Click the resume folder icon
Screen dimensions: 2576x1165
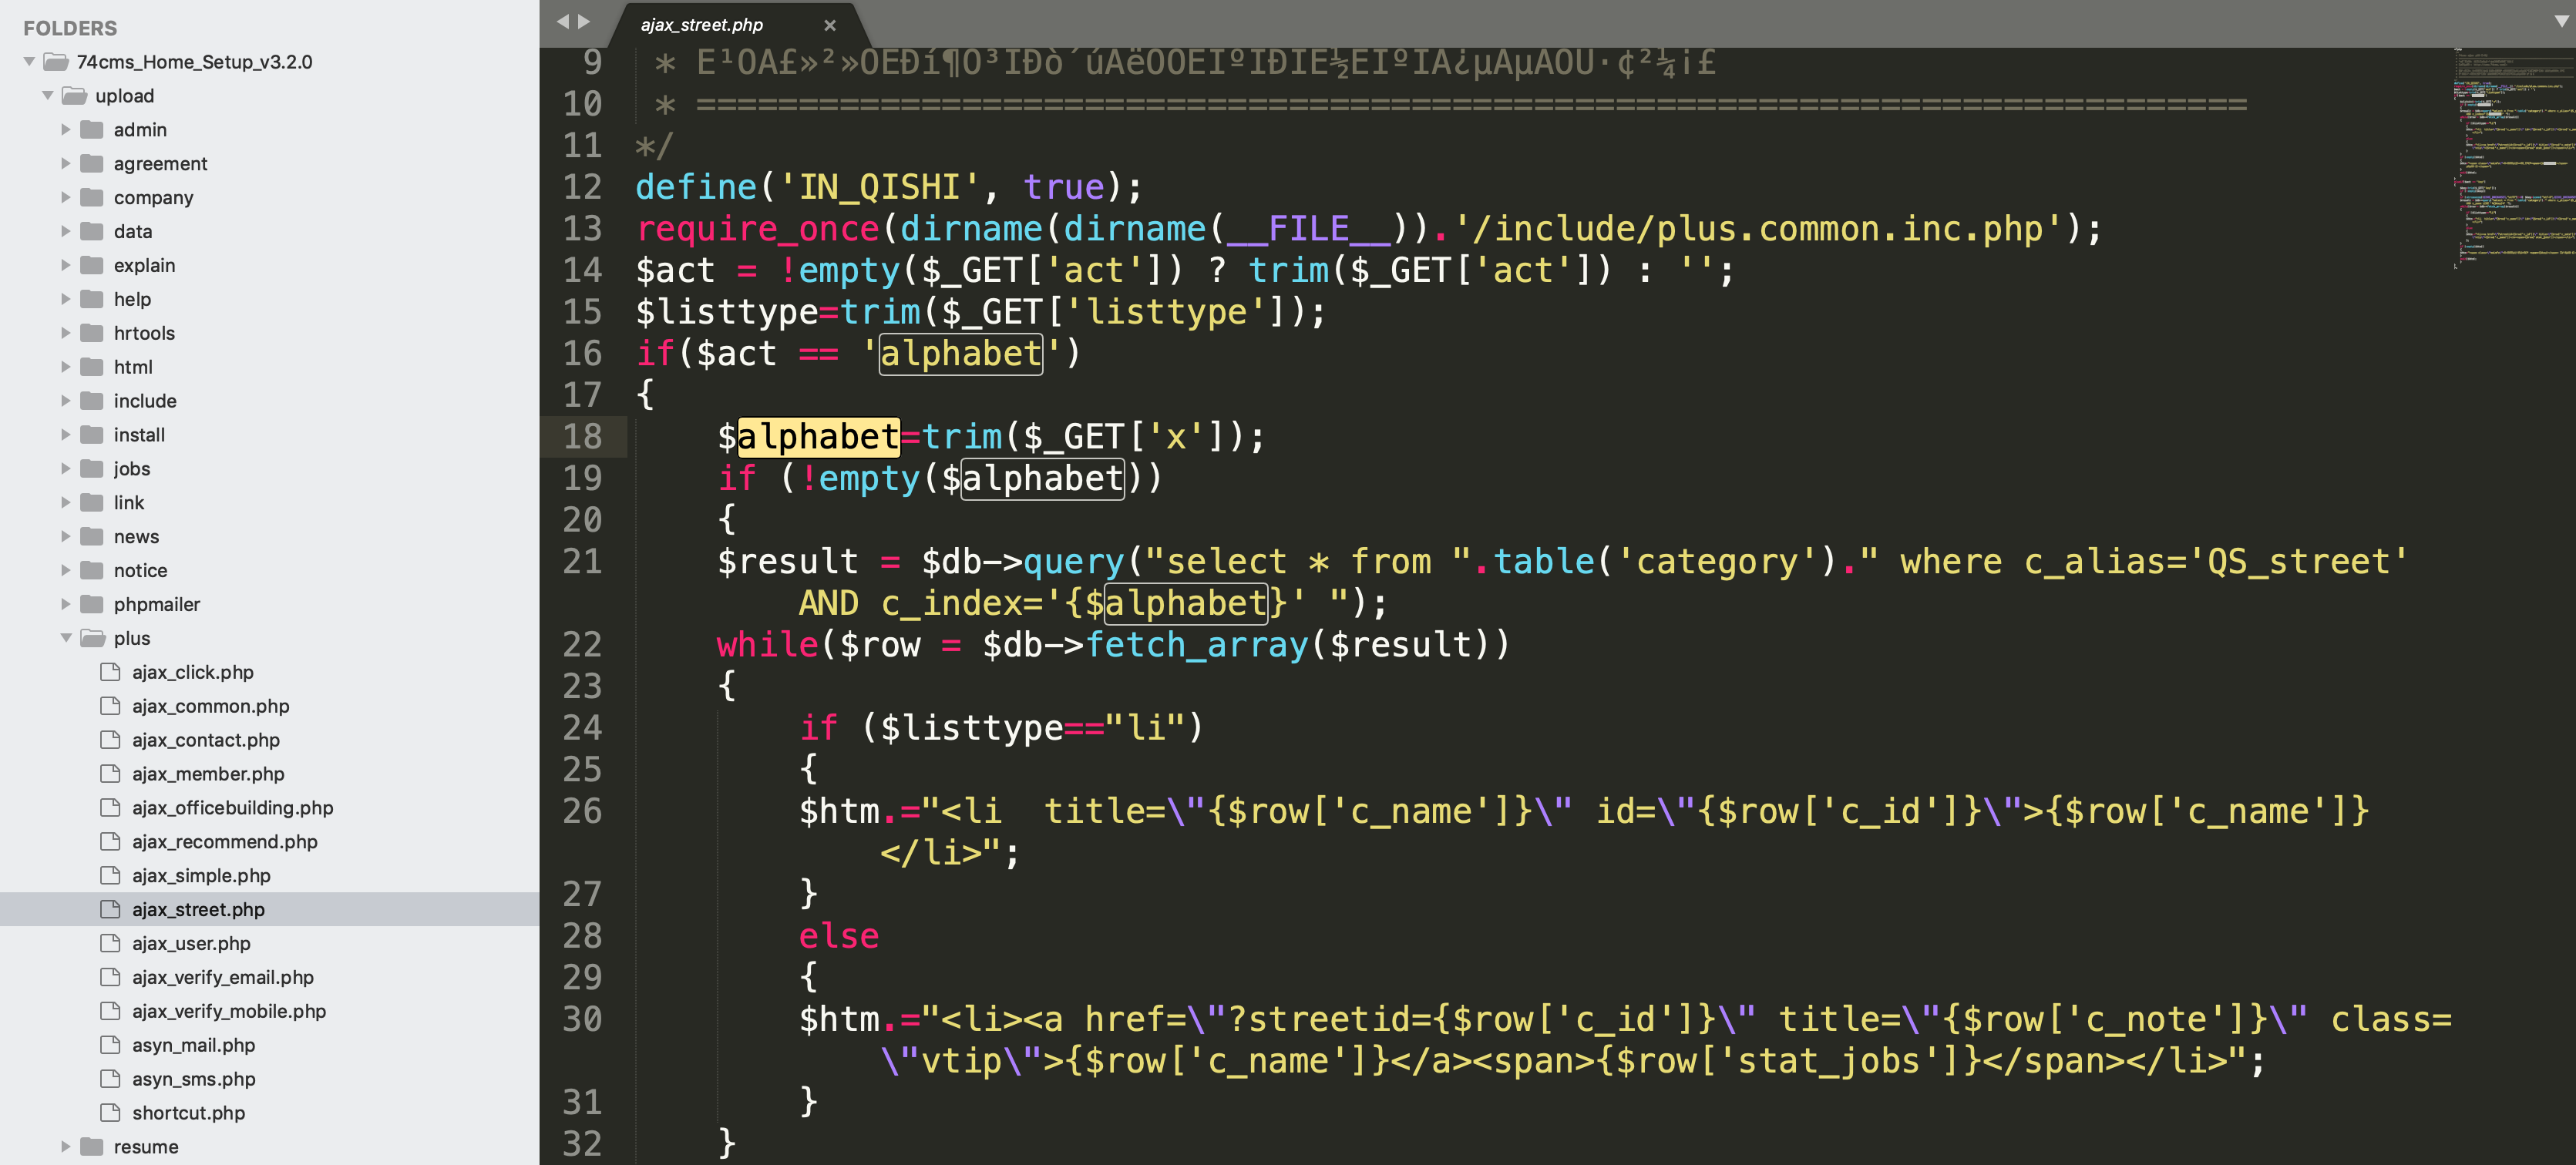click(92, 1147)
